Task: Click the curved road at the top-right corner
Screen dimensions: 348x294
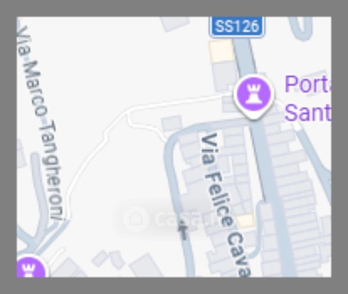Action: click(302, 30)
